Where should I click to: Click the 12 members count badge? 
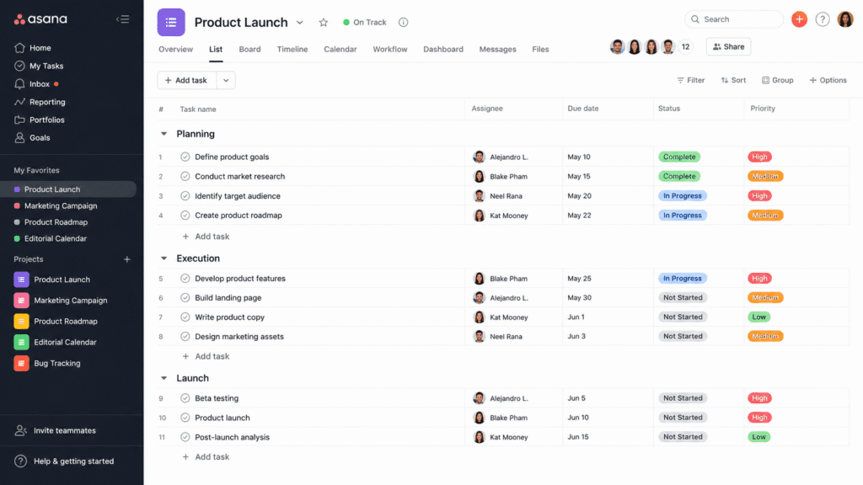point(685,47)
